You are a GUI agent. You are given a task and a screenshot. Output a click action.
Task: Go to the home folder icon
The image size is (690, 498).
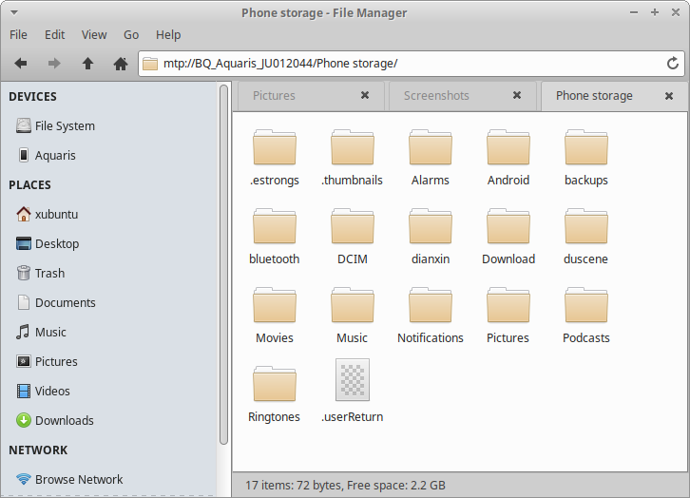point(121,64)
